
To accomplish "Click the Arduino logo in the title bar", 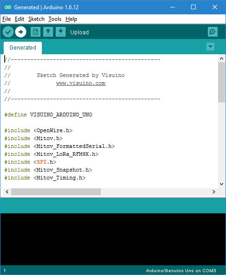I will click(x=8, y=7).
